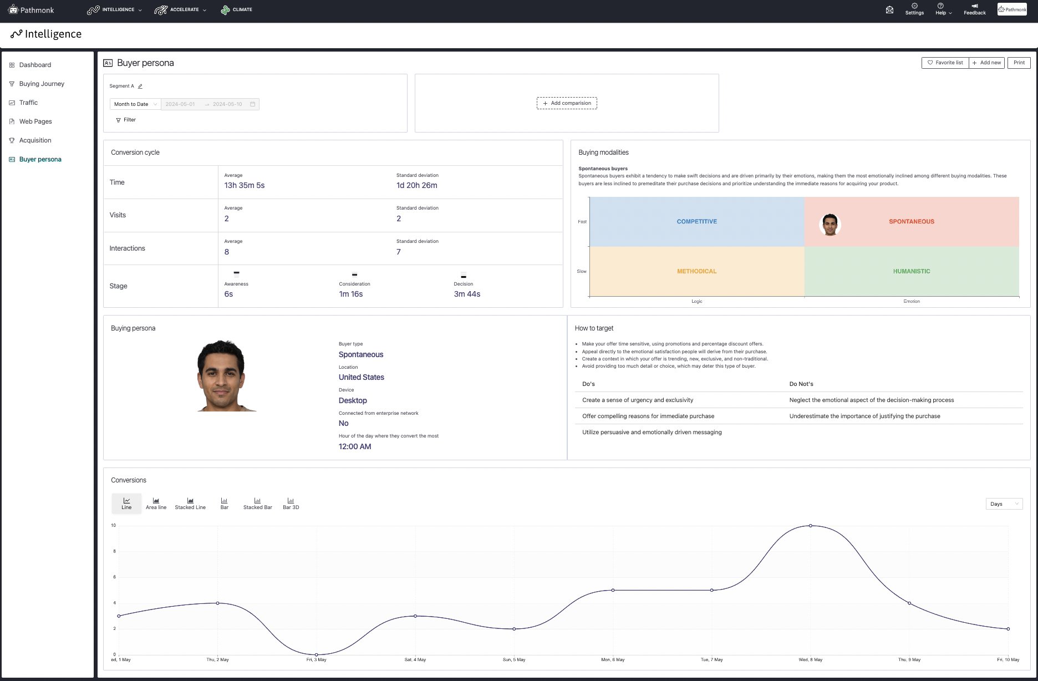This screenshot has width=1038, height=681.
Task: Select the Line chart view
Action: click(x=126, y=503)
